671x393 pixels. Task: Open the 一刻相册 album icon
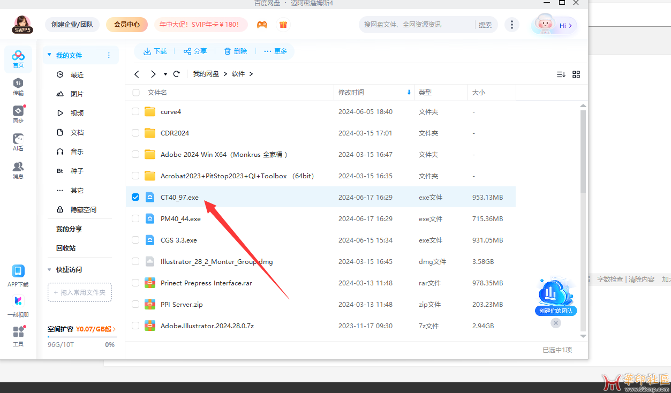coord(18,306)
